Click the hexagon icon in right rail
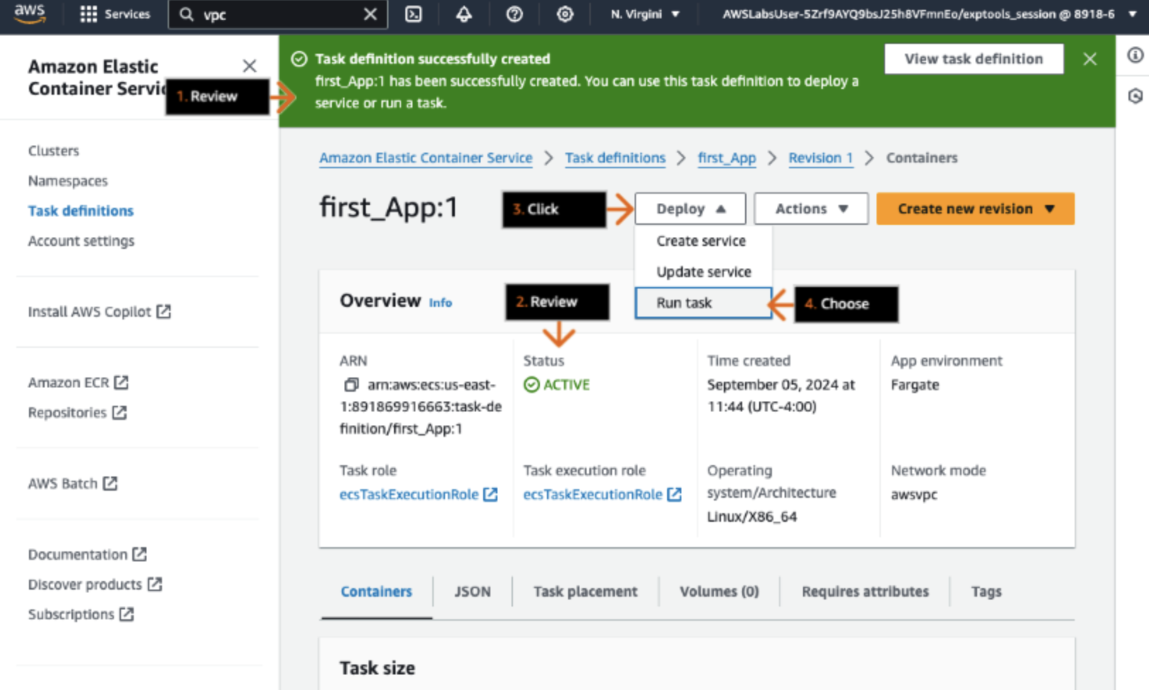 tap(1135, 95)
